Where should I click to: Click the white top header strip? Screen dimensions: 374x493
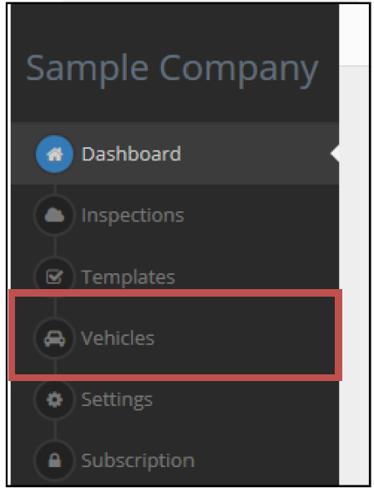click(354, 35)
